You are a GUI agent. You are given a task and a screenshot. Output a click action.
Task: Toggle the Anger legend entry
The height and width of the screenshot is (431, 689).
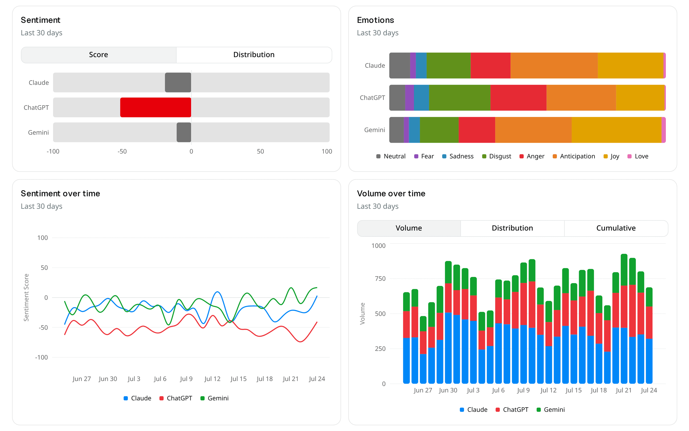pos(532,156)
